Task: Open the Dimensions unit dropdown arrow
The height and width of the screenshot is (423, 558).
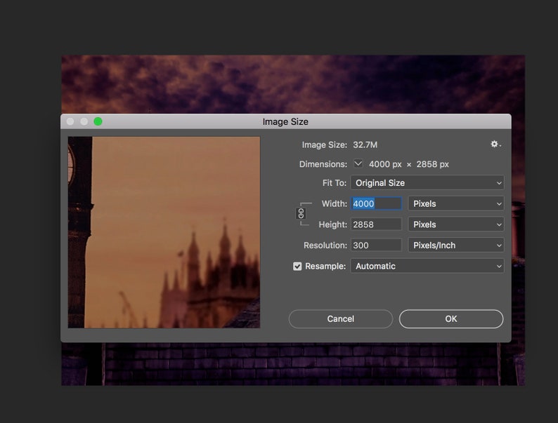Action: point(358,163)
